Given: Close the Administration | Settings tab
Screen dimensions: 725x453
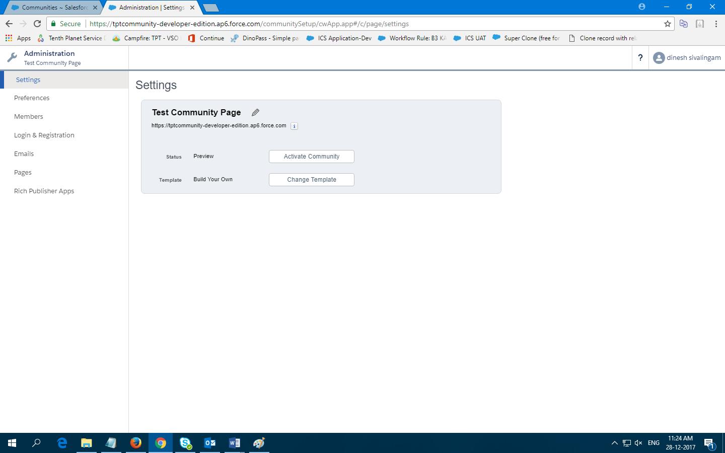Looking at the screenshot, I should 192,8.
